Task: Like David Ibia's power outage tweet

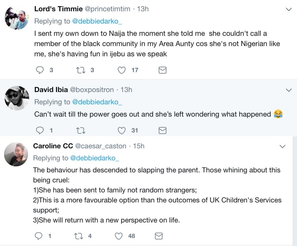Action: pyautogui.click(x=122, y=131)
